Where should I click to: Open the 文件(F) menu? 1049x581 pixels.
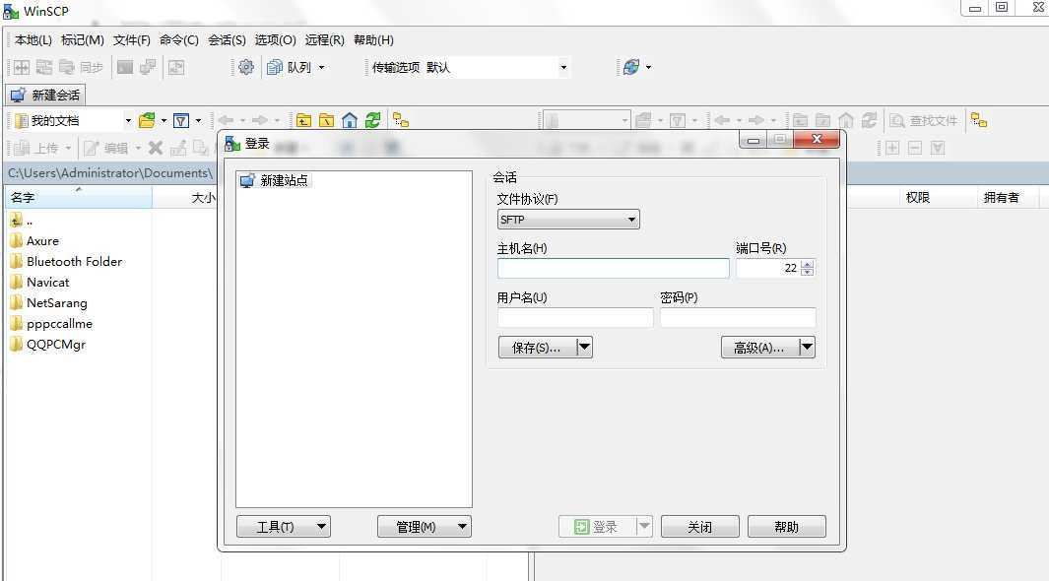tap(131, 40)
